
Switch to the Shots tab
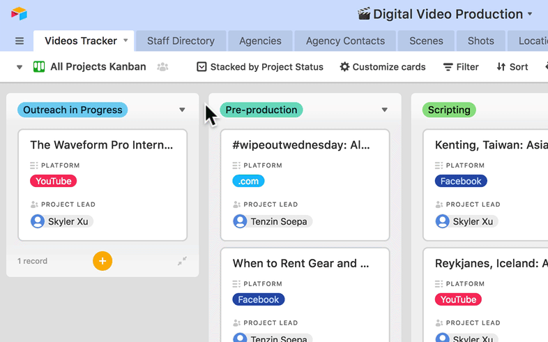(x=480, y=41)
